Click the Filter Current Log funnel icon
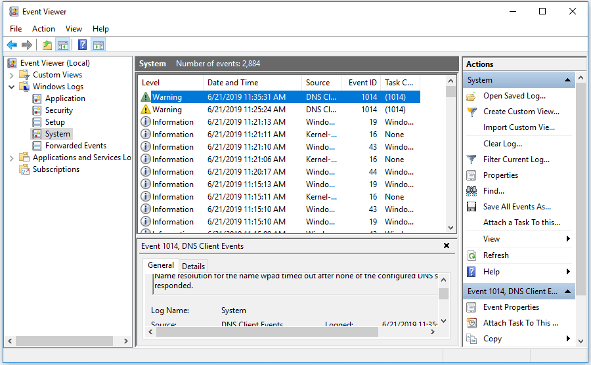This screenshot has height=365, width=591. [x=471, y=160]
